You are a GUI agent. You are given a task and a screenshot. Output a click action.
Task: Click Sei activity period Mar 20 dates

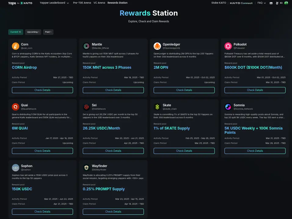(130, 138)
